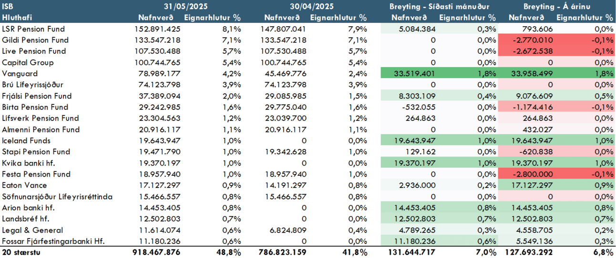This screenshot has width=616, height=258.
Task: Click Festa's yearly change -2.800.000
Action: [x=533, y=174]
